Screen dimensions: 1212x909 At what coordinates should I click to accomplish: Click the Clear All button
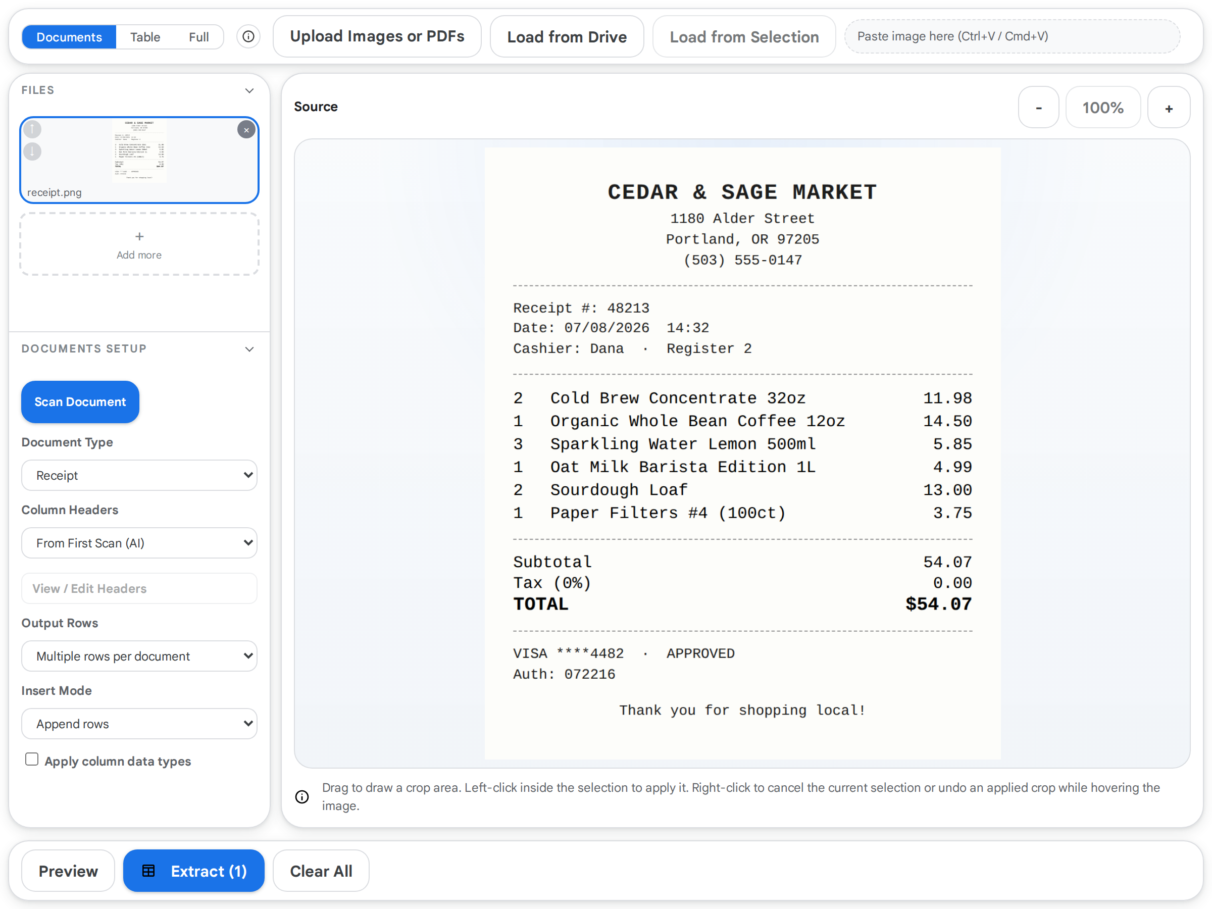[x=321, y=871]
